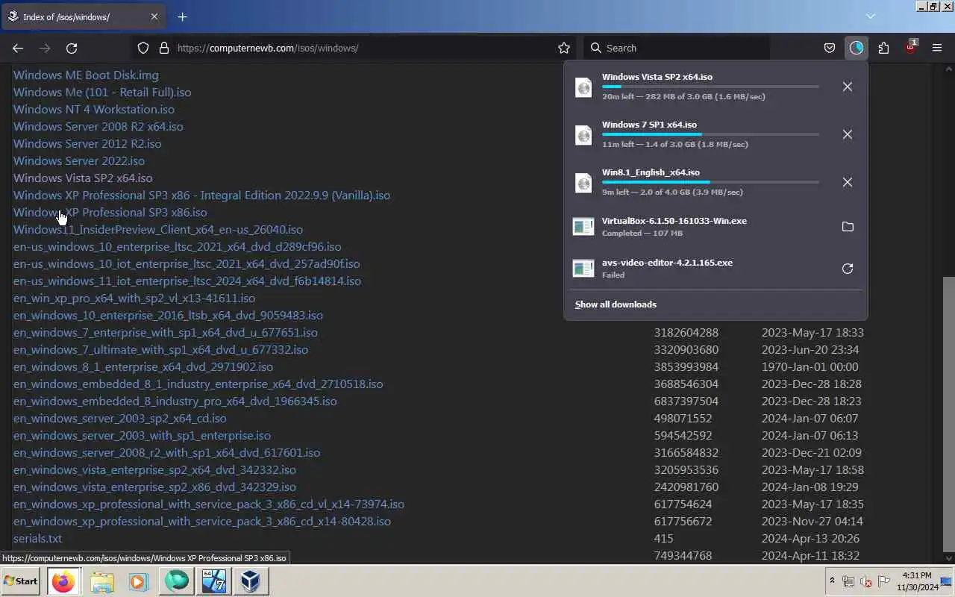Screen dimensions: 955x597
Task: Open VirtualBox from the taskbar
Action: (x=251, y=581)
